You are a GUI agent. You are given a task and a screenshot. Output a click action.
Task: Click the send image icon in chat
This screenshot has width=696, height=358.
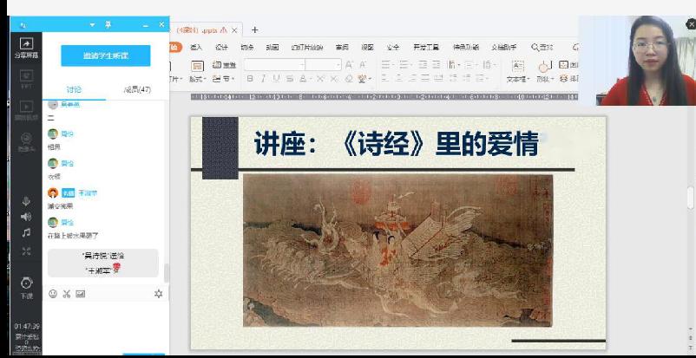click(81, 294)
